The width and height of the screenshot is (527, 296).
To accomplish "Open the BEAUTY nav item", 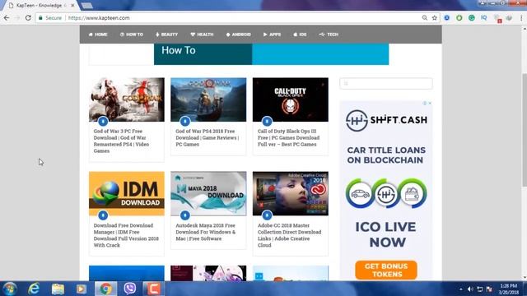I will (x=166, y=35).
